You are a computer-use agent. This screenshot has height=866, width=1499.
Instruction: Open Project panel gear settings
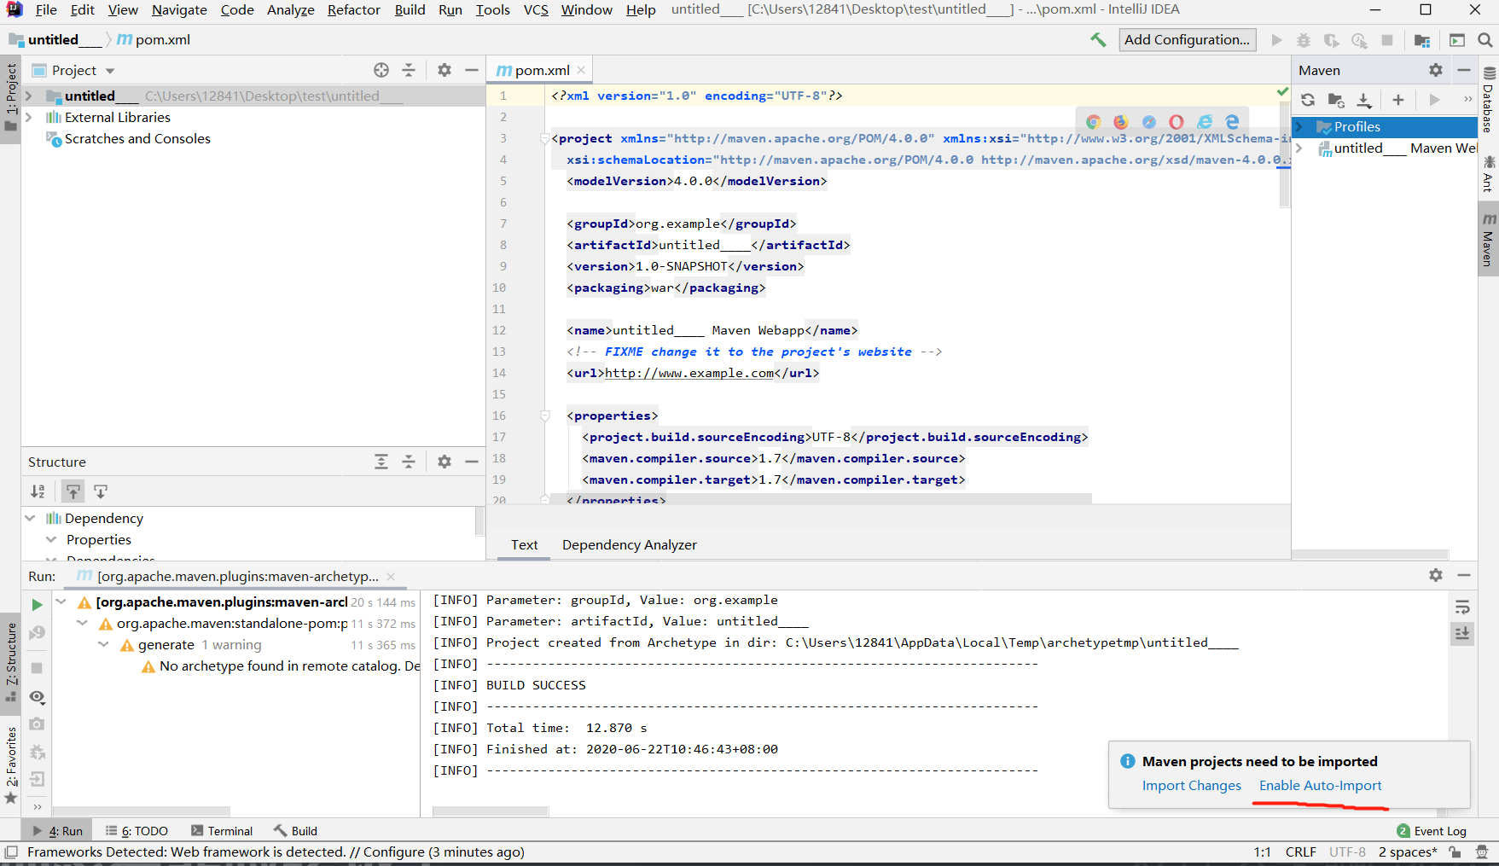click(444, 70)
